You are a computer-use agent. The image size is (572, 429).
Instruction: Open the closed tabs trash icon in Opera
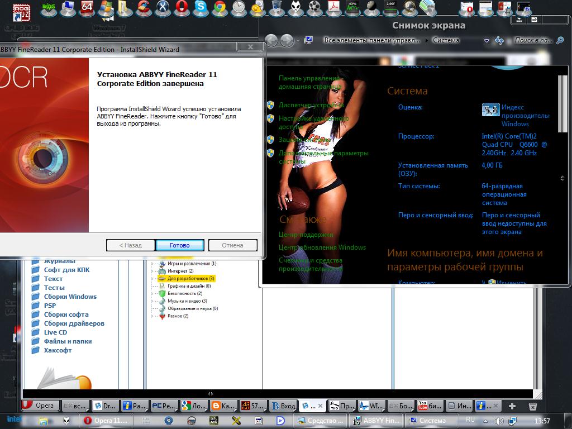pyautogui.click(x=532, y=406)
